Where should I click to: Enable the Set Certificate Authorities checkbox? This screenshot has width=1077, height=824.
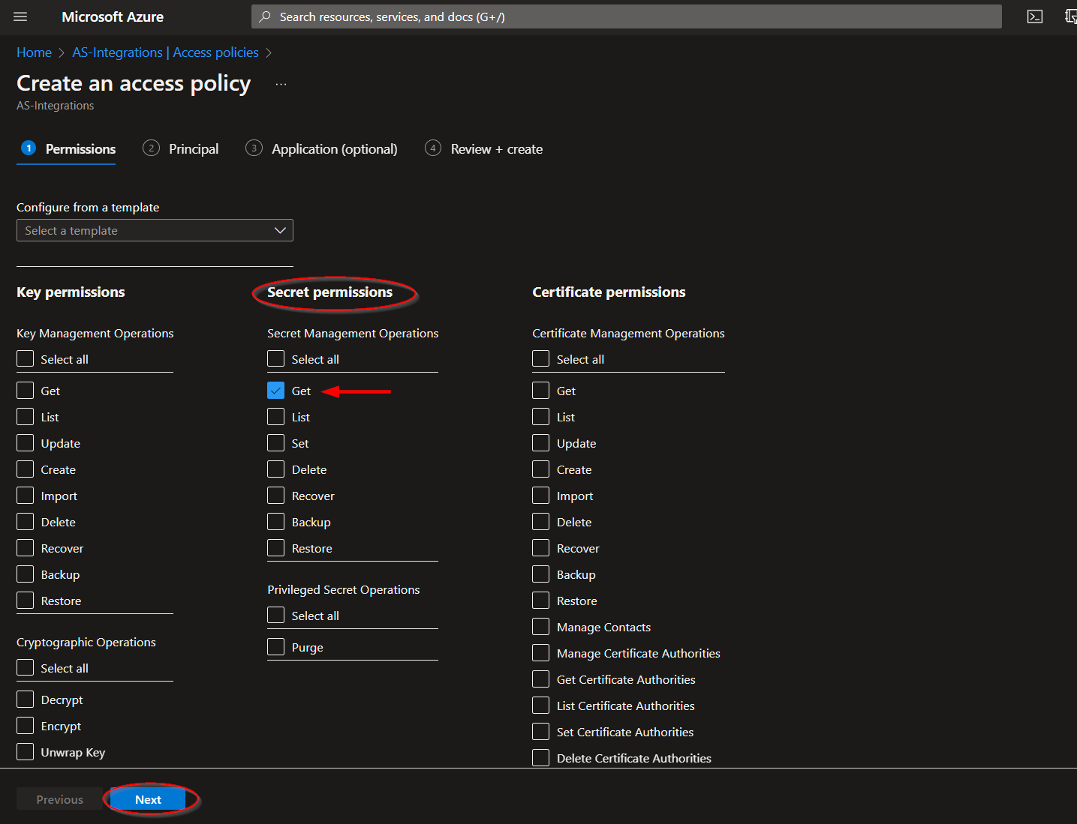click(541, 732)
